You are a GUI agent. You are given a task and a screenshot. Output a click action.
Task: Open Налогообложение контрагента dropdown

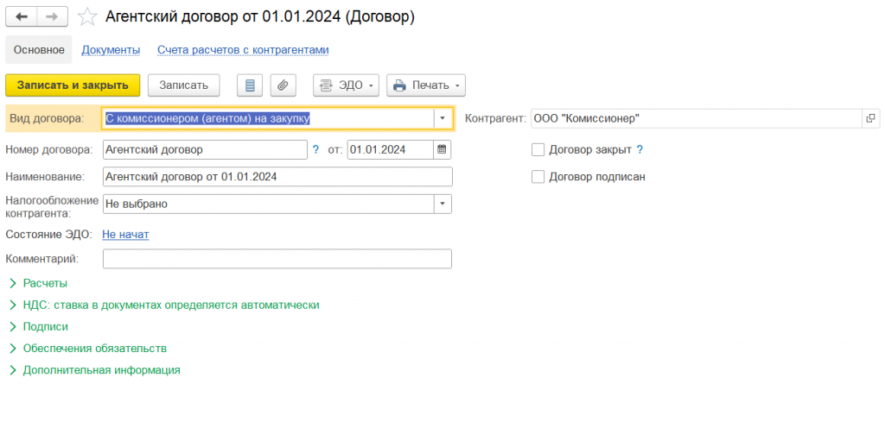pos(442,205)
